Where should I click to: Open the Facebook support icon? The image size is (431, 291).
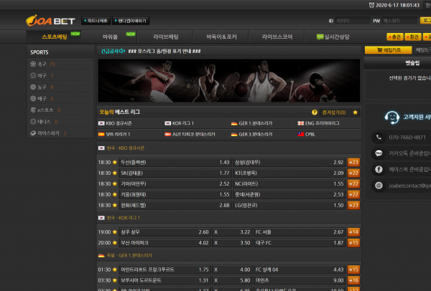[x=379, y=169]
